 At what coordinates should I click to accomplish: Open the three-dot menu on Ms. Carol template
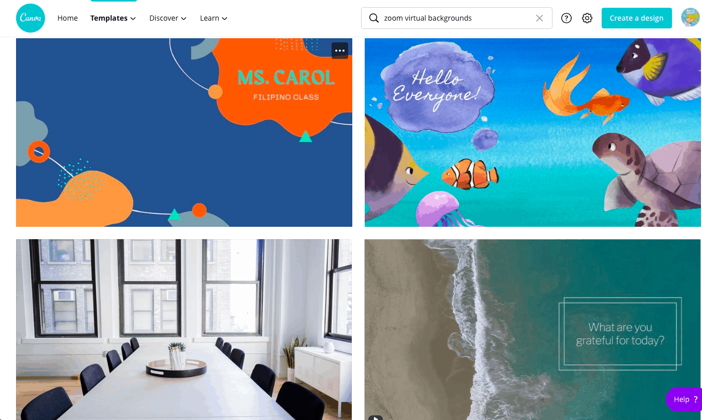pyautogui.click(x=340, y=51)
